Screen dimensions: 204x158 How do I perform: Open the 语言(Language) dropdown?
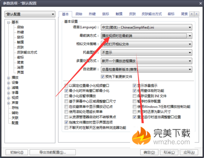[146, 27]
